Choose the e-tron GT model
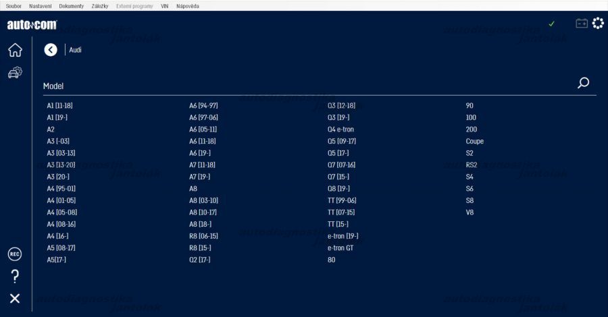This screenshot has height=317, width=608. tap(340, 248)
